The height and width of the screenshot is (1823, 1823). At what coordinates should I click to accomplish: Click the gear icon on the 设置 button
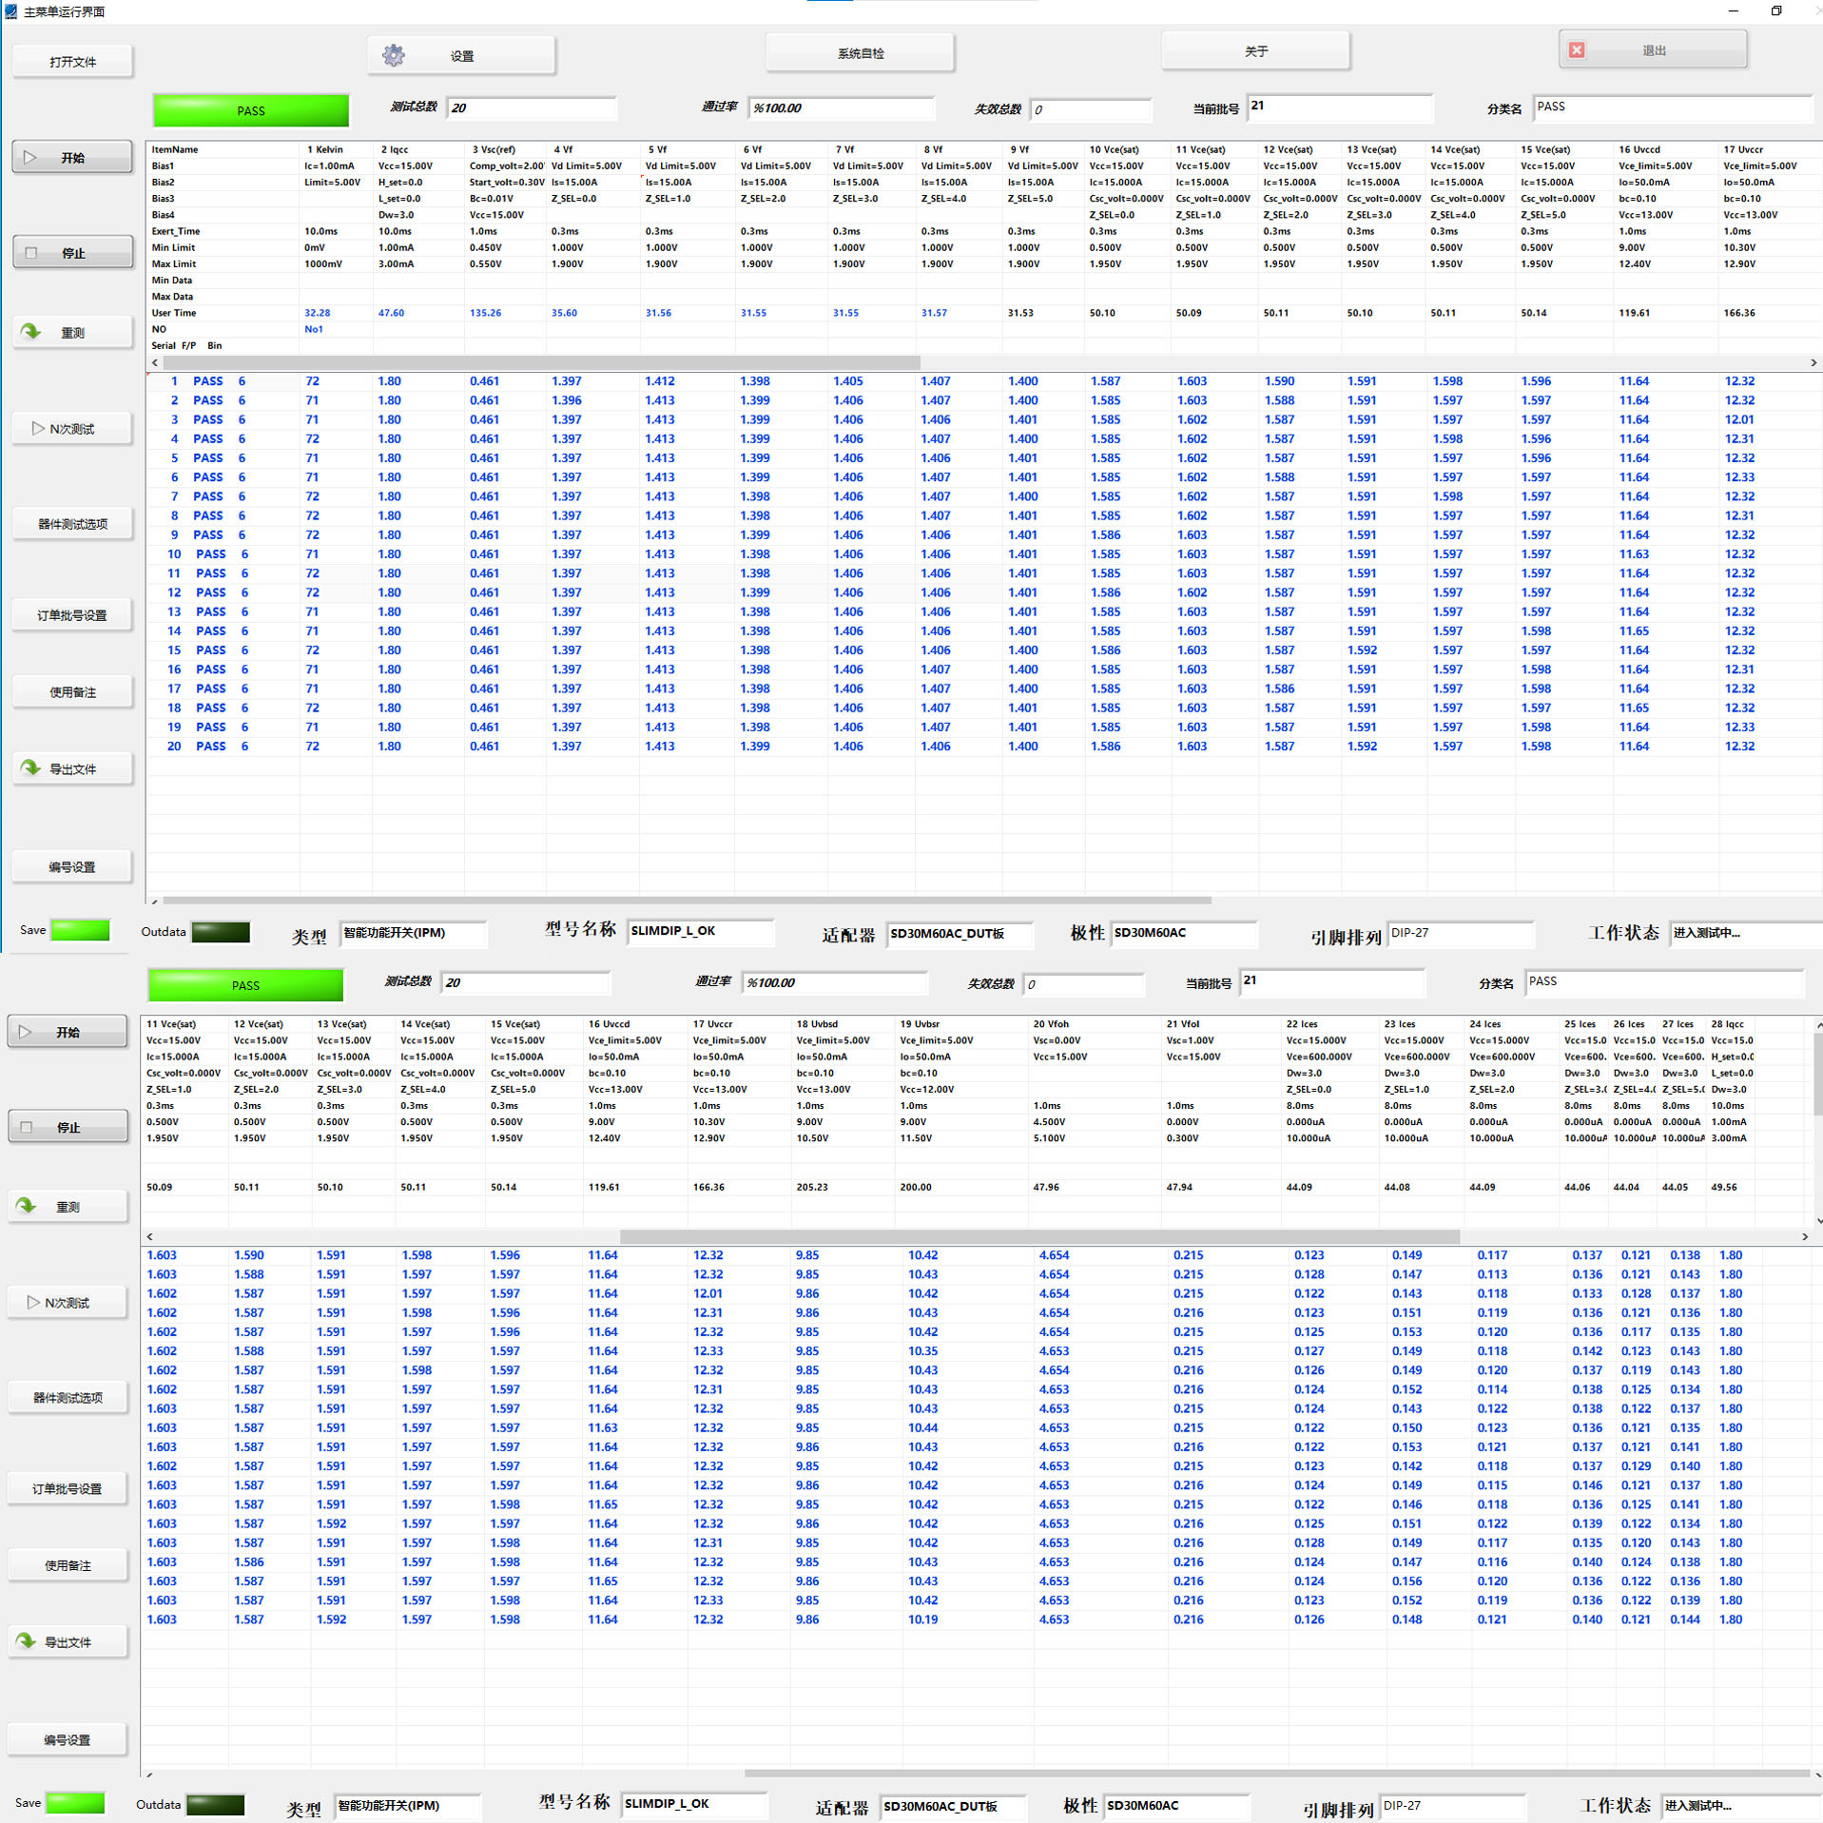point(393,55)
